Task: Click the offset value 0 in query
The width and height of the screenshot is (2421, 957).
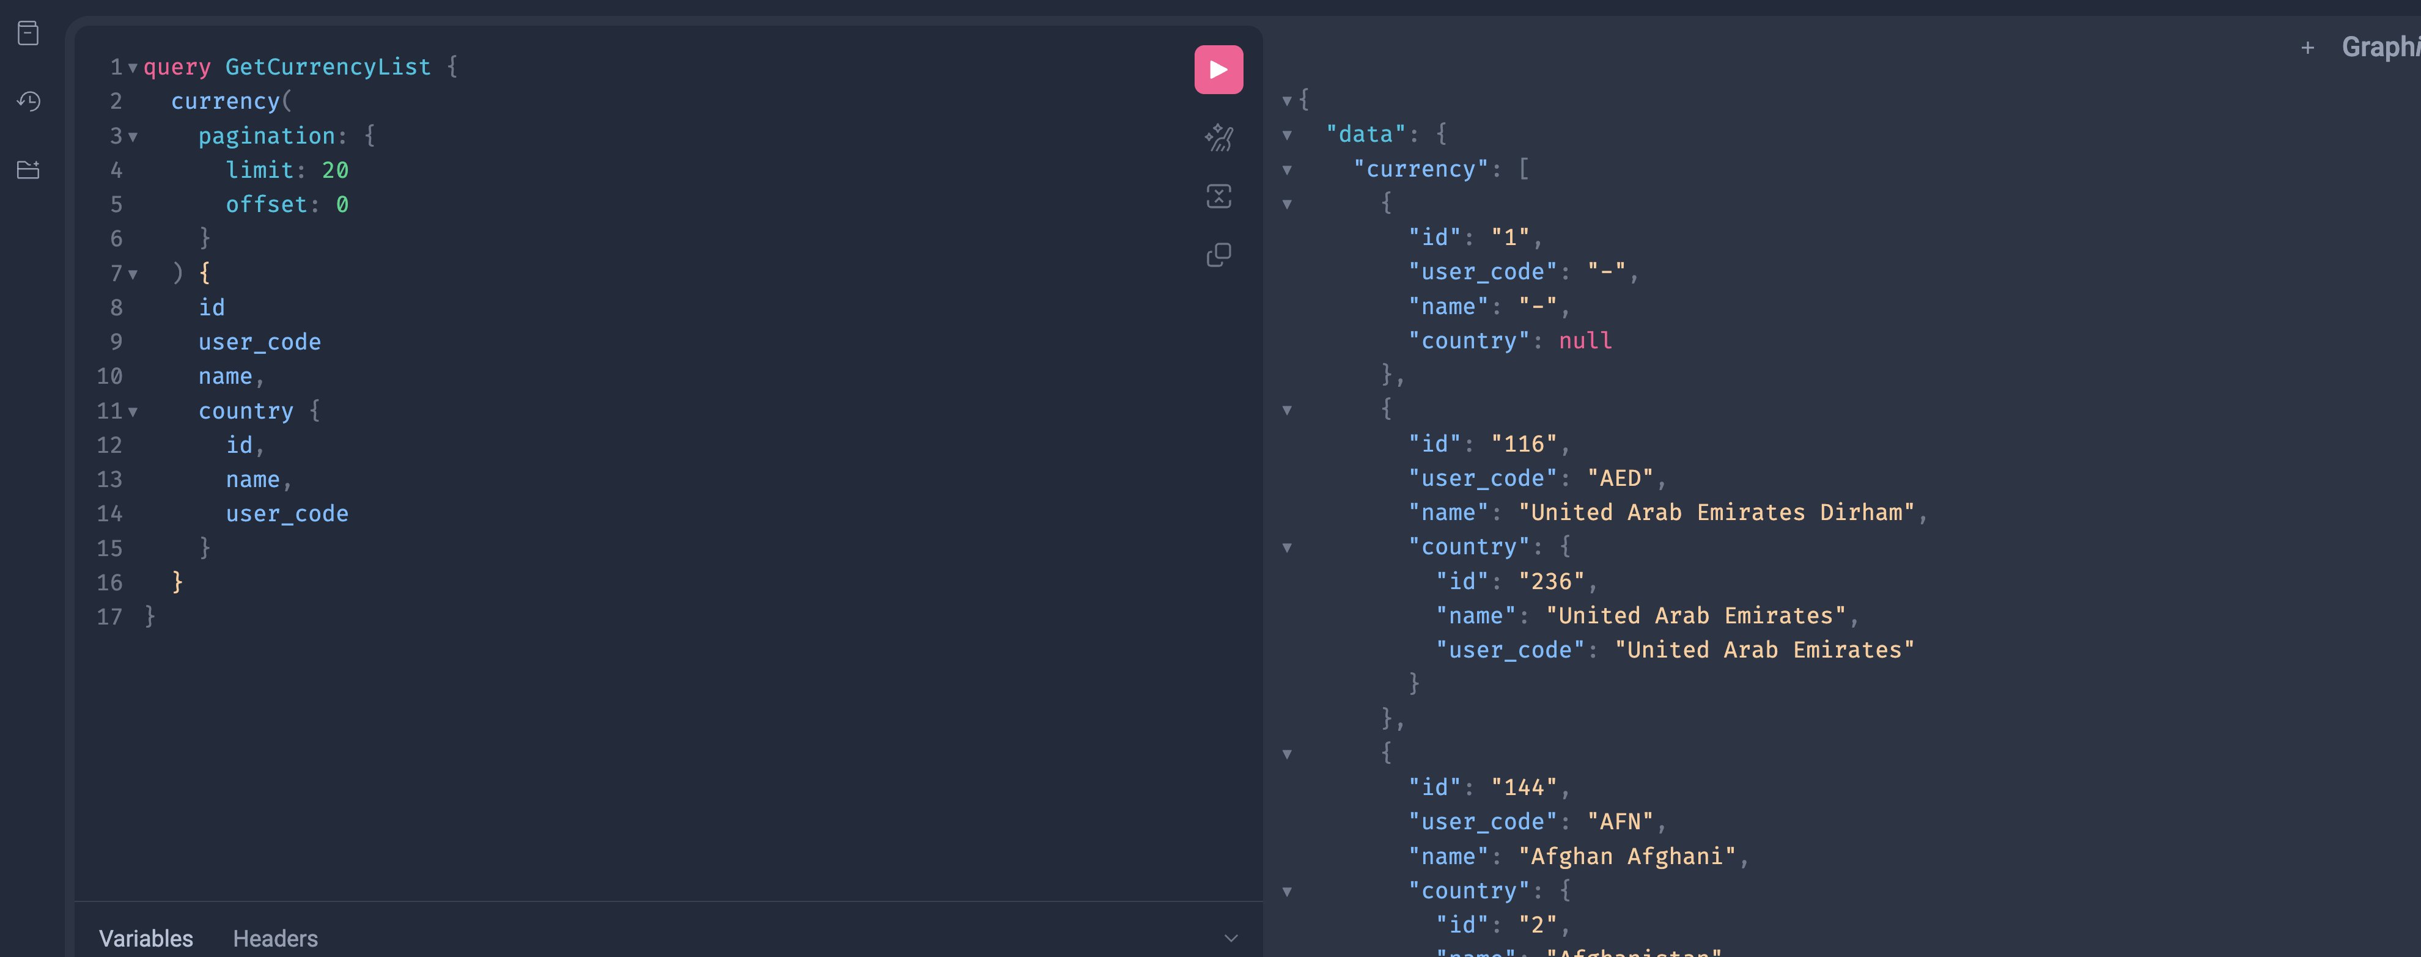Action: point(342,205)
